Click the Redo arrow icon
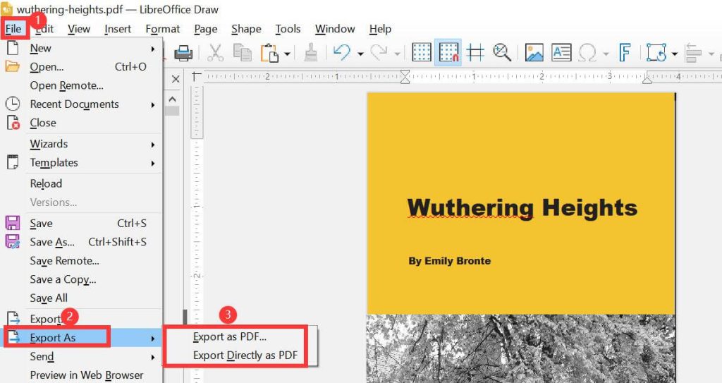Image resolution: width=722 pixels, height=383 pixels. point(379,52)
